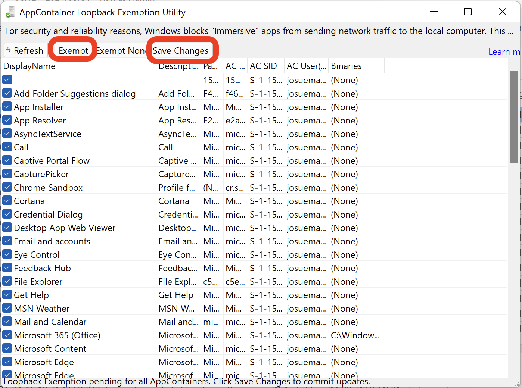Click the vertical scrollbar thumb

point(514,116)
